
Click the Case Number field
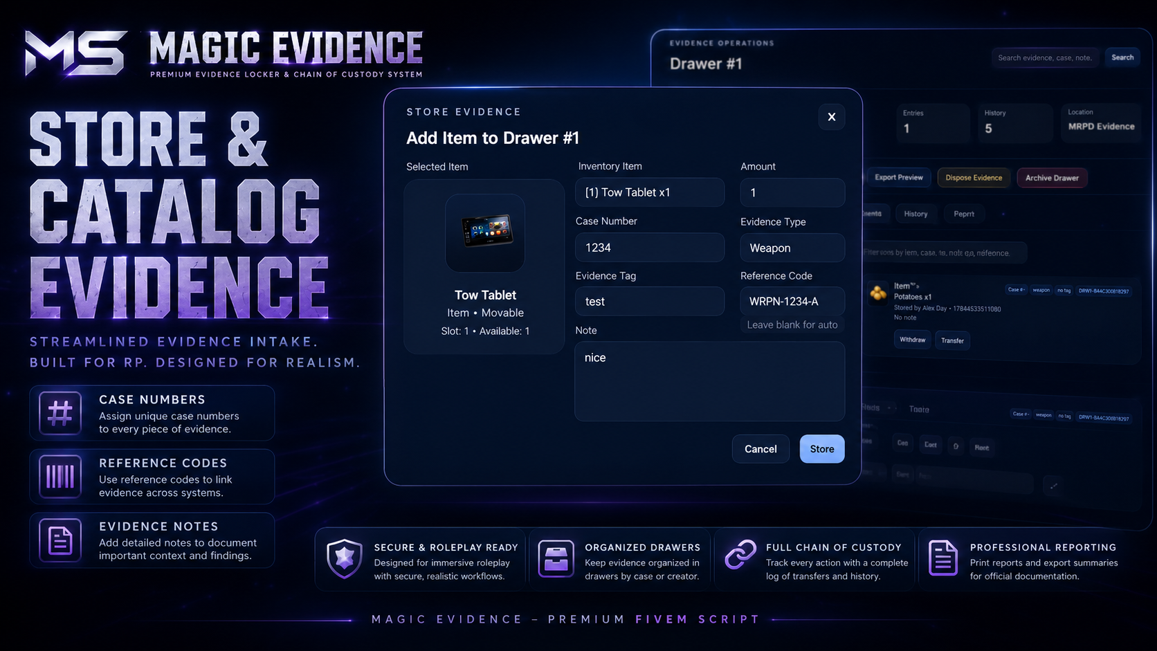pyautogui.click(x=650, y=247)
